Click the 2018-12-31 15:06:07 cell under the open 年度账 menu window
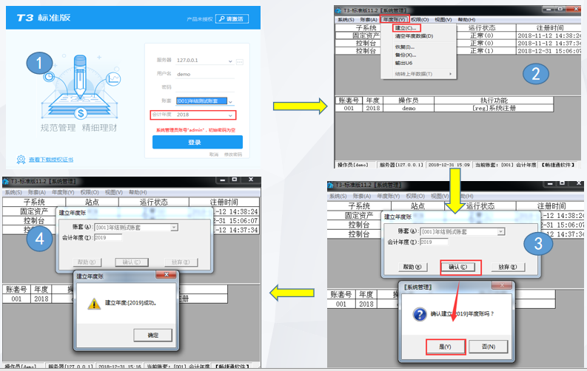Viewport: 587px width, 371px height. [549, 51]
